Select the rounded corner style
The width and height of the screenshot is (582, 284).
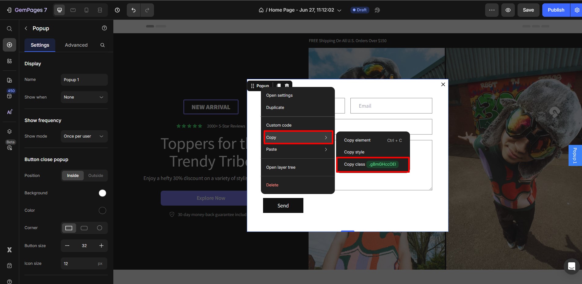coord(84,228)
